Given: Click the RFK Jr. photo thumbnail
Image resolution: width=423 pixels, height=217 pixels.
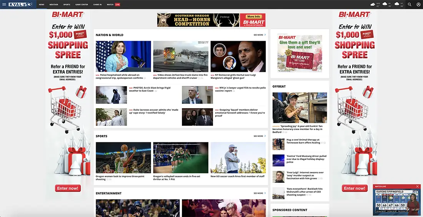Looking at the screenshot, I should (x=197, y=95).
